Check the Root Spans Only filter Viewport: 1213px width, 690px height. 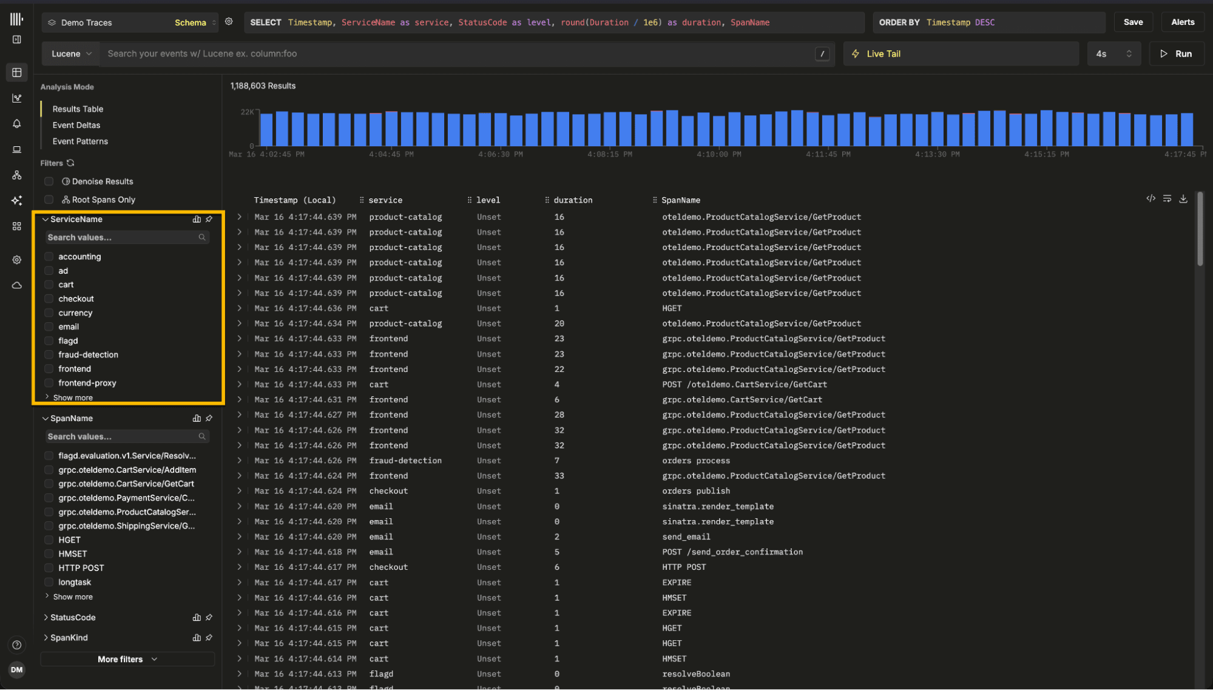49,200
